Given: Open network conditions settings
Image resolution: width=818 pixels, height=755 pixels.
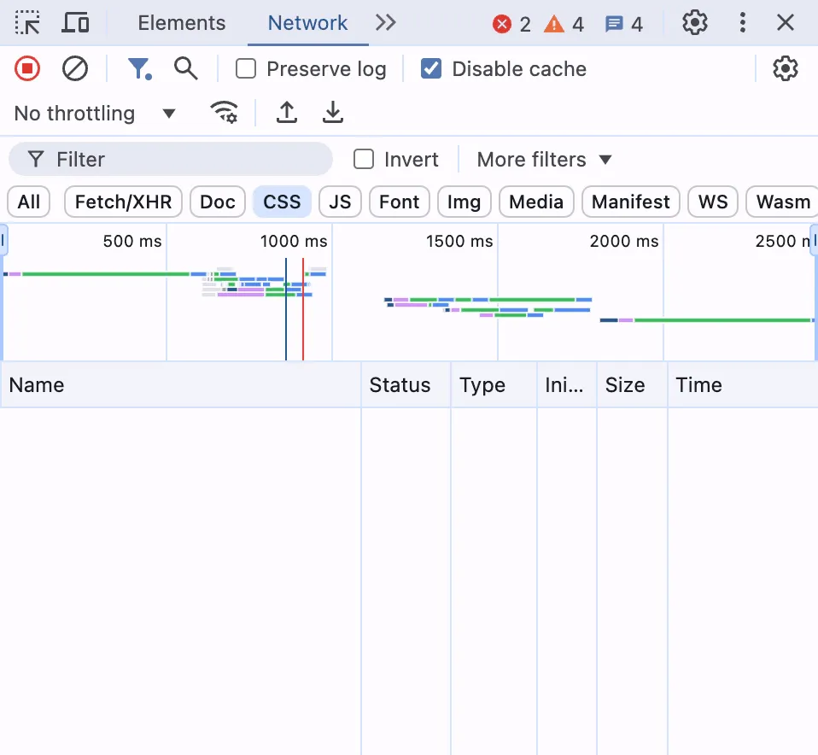Looking at the screenshot, I should coord(224,113).
